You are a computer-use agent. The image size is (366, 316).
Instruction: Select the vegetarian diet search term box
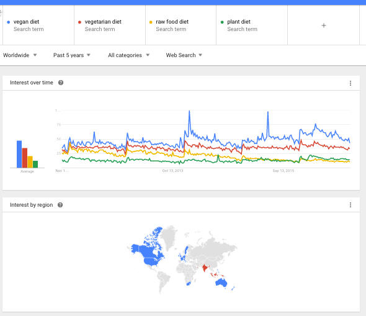click(110, 25)
